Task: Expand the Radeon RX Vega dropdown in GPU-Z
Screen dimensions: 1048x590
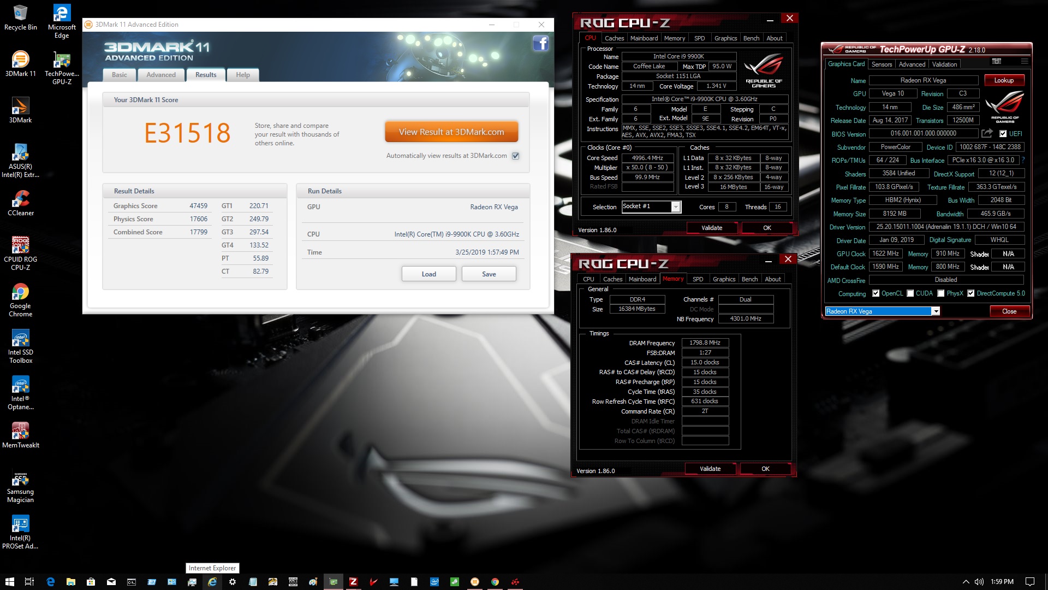Action: (x=936, y=311)
